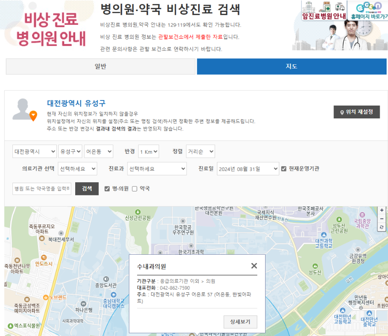Viewport: 388px width, 336px height.
Task: Check the 약국 checkbox
Action: point(135,189)
